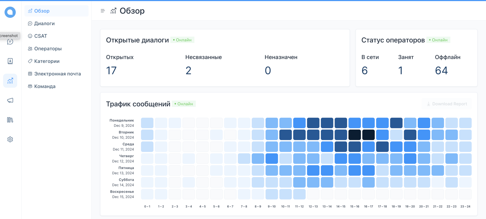Click the Диалоги speech bubble icon
The image size is (486, 219).
(30, 23)
